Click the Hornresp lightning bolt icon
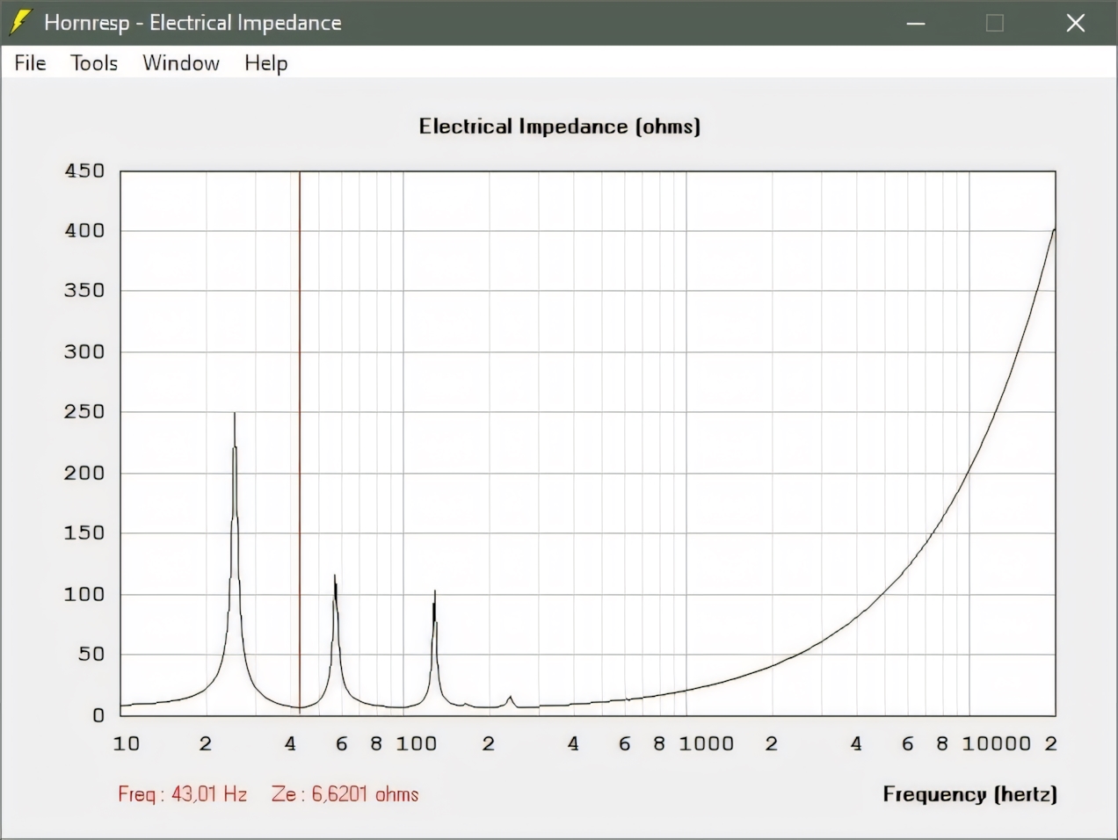The image size is (1118, 840). coord(19,23)
